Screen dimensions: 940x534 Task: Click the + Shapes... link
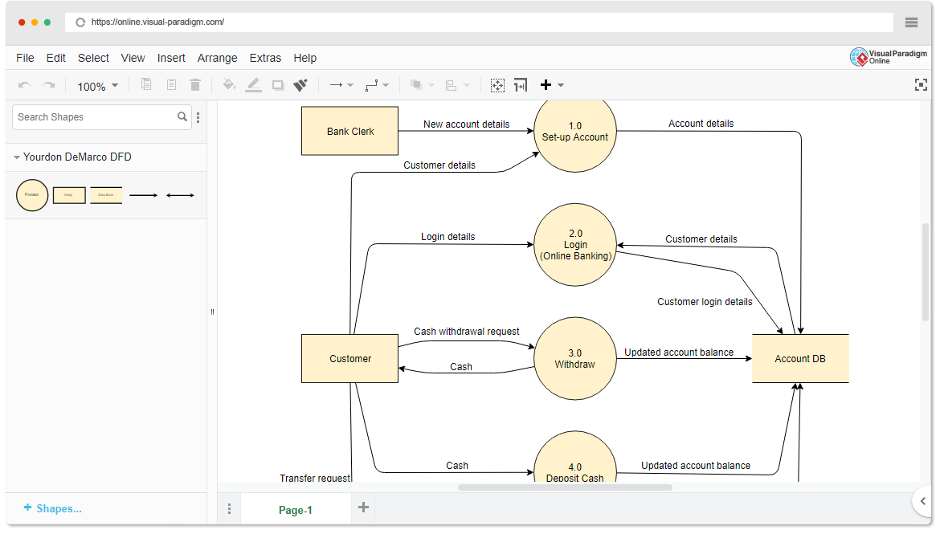(x=53, y=508)
